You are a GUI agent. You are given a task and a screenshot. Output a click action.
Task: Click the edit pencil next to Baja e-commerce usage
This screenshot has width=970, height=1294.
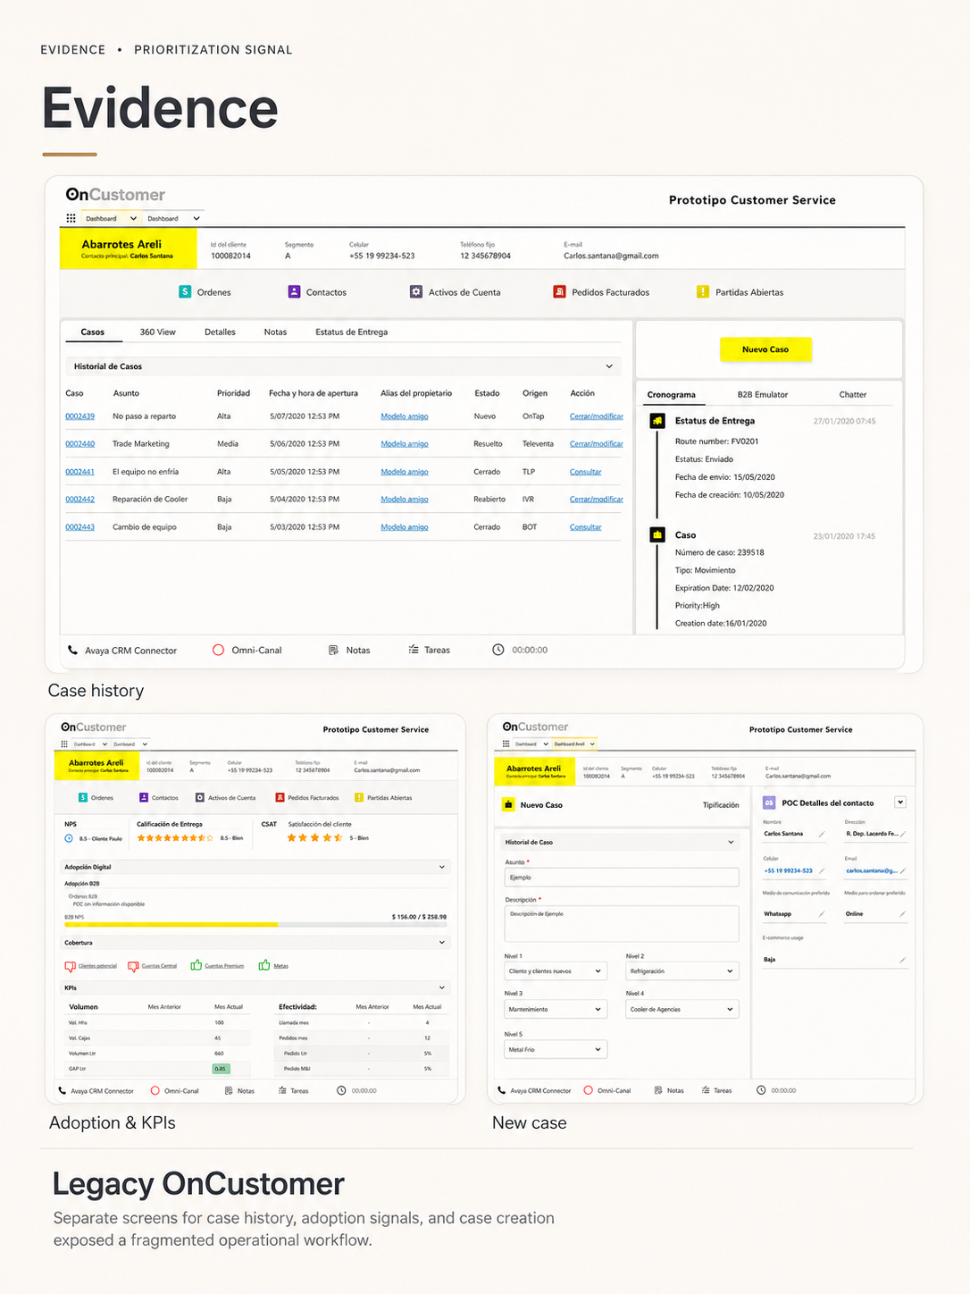click(903, 960)
